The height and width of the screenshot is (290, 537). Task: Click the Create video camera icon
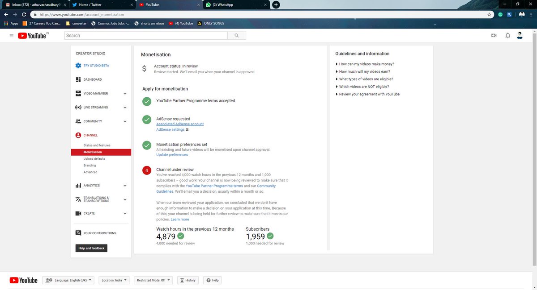[78, 213]
